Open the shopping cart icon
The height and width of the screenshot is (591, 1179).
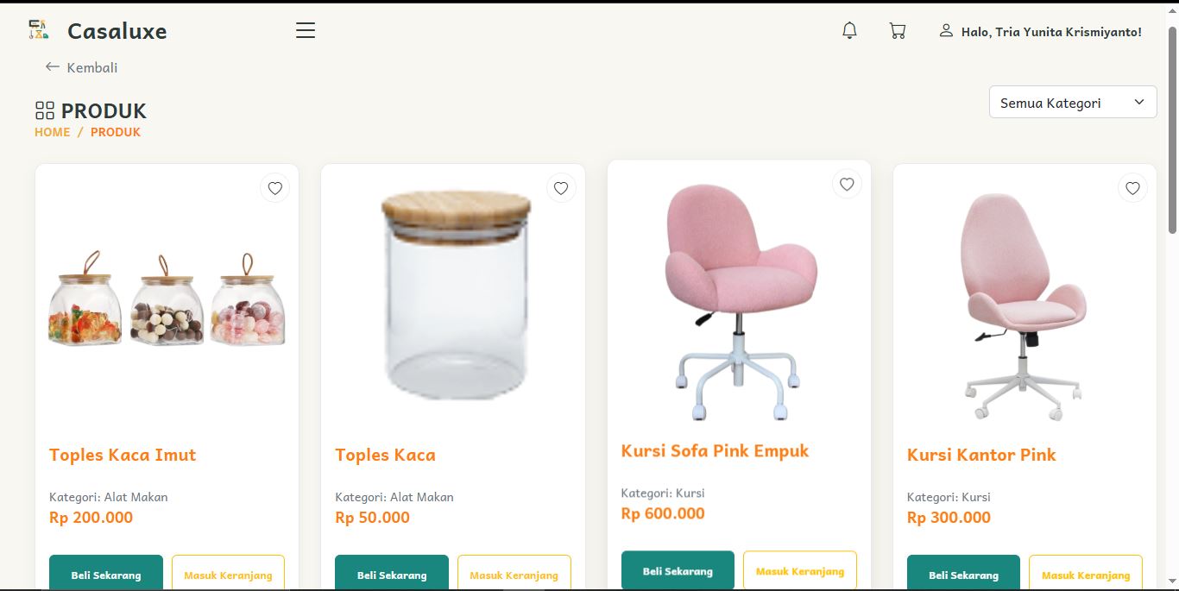click(898, 31)
